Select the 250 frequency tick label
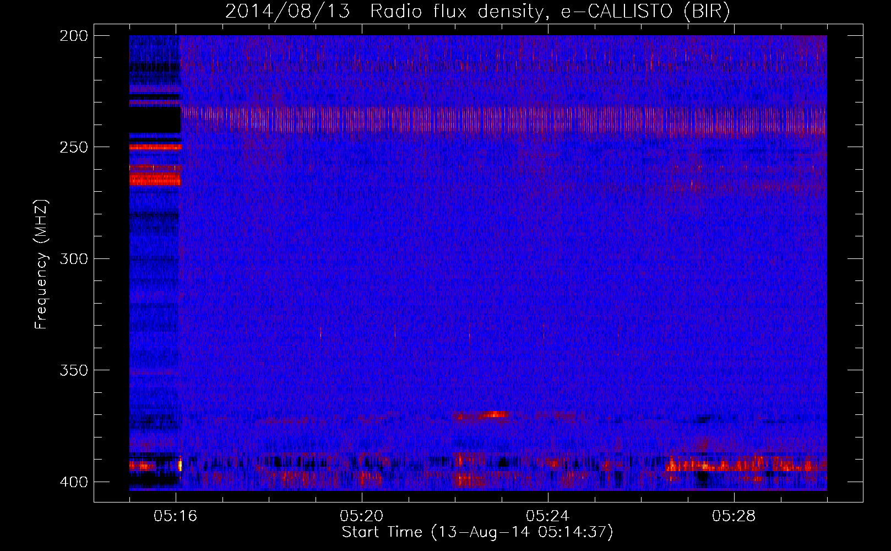Image resolution: width=891 pixels, height=551 pixels. click(74, 147)
